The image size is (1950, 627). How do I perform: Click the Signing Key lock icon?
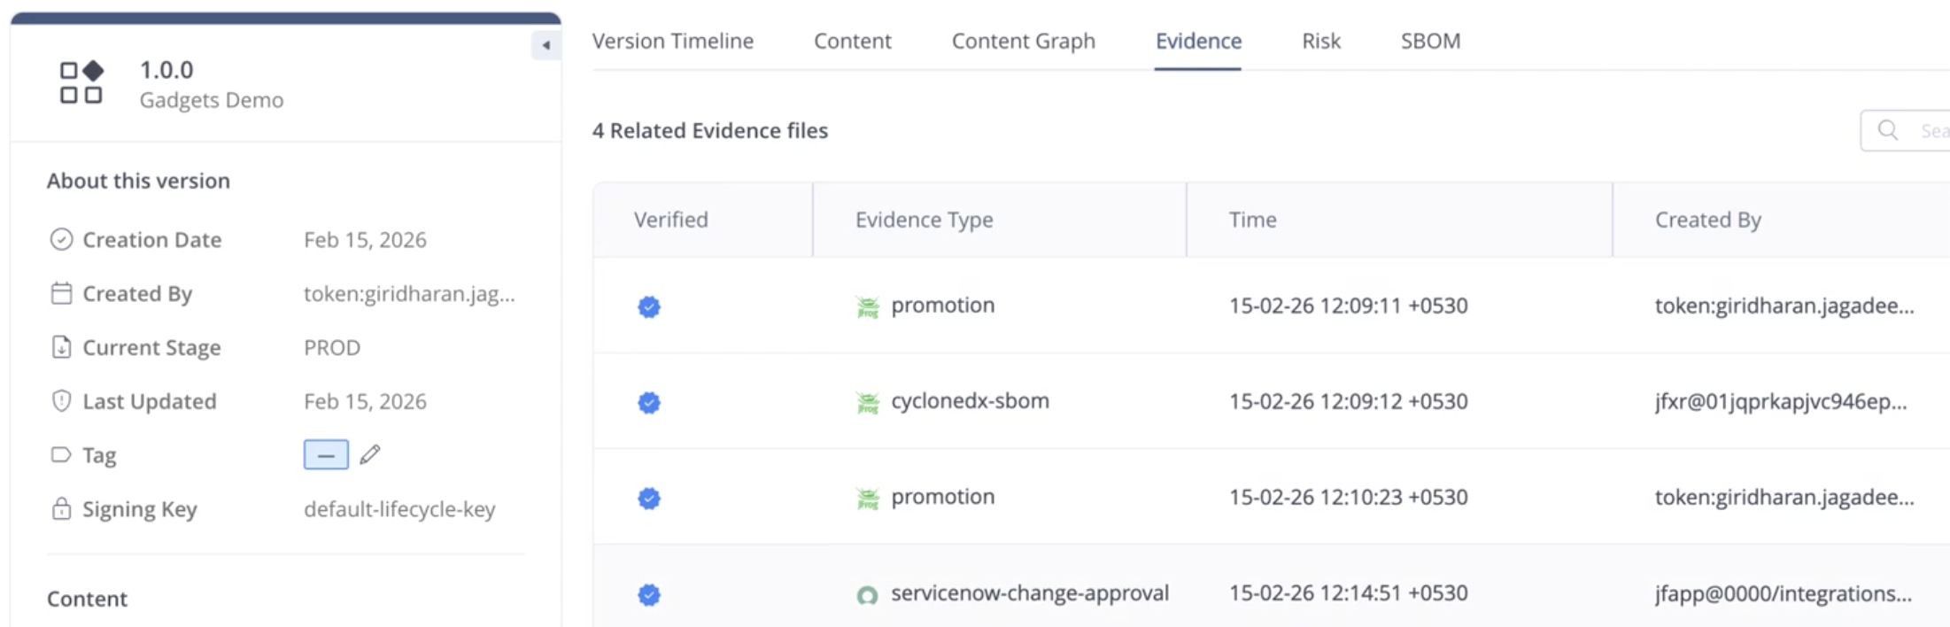tap(61, 508)
